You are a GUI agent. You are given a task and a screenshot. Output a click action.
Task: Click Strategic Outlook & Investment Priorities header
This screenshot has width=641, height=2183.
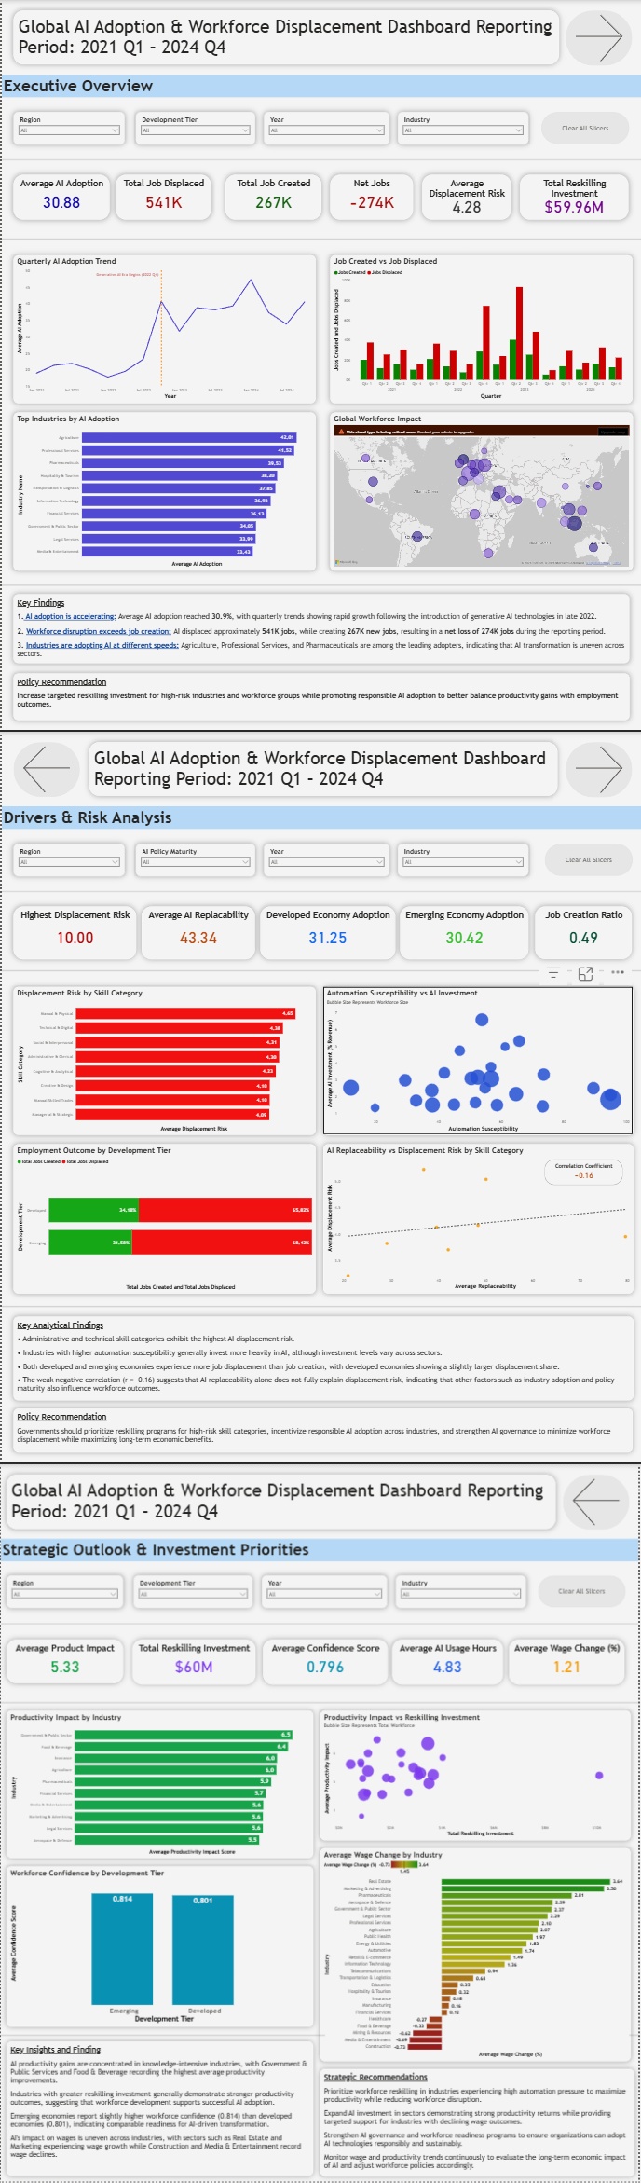[156, 1549]
